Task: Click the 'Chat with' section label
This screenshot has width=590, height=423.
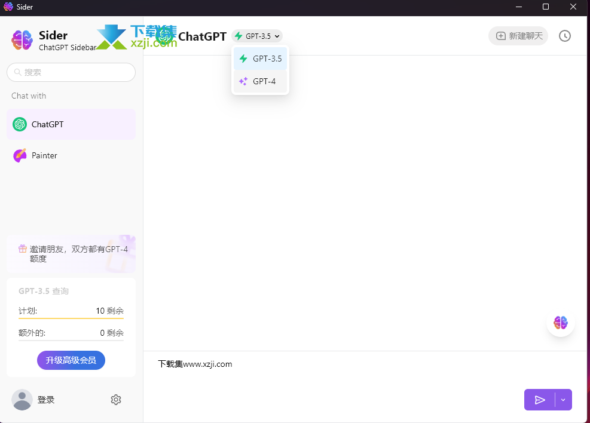Action: [29, 96]
